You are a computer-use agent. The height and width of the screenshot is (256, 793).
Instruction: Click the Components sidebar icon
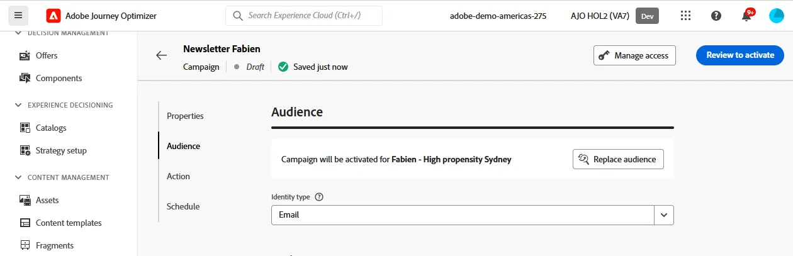point(25,78)
